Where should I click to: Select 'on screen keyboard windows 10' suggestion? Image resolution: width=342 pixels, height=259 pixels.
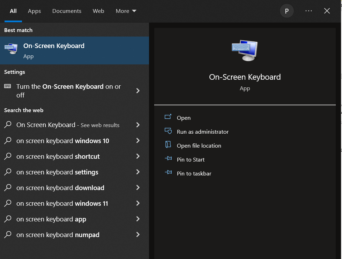[x=74, y=140]
